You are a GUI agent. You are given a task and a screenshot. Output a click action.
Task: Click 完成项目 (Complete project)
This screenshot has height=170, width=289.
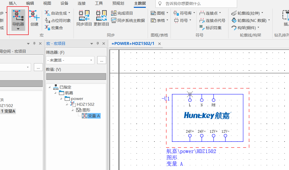pyautogui.click(x=122, y=13)
